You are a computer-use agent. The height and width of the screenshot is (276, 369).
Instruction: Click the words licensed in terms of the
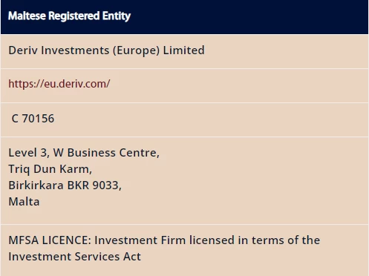(255, 240)
